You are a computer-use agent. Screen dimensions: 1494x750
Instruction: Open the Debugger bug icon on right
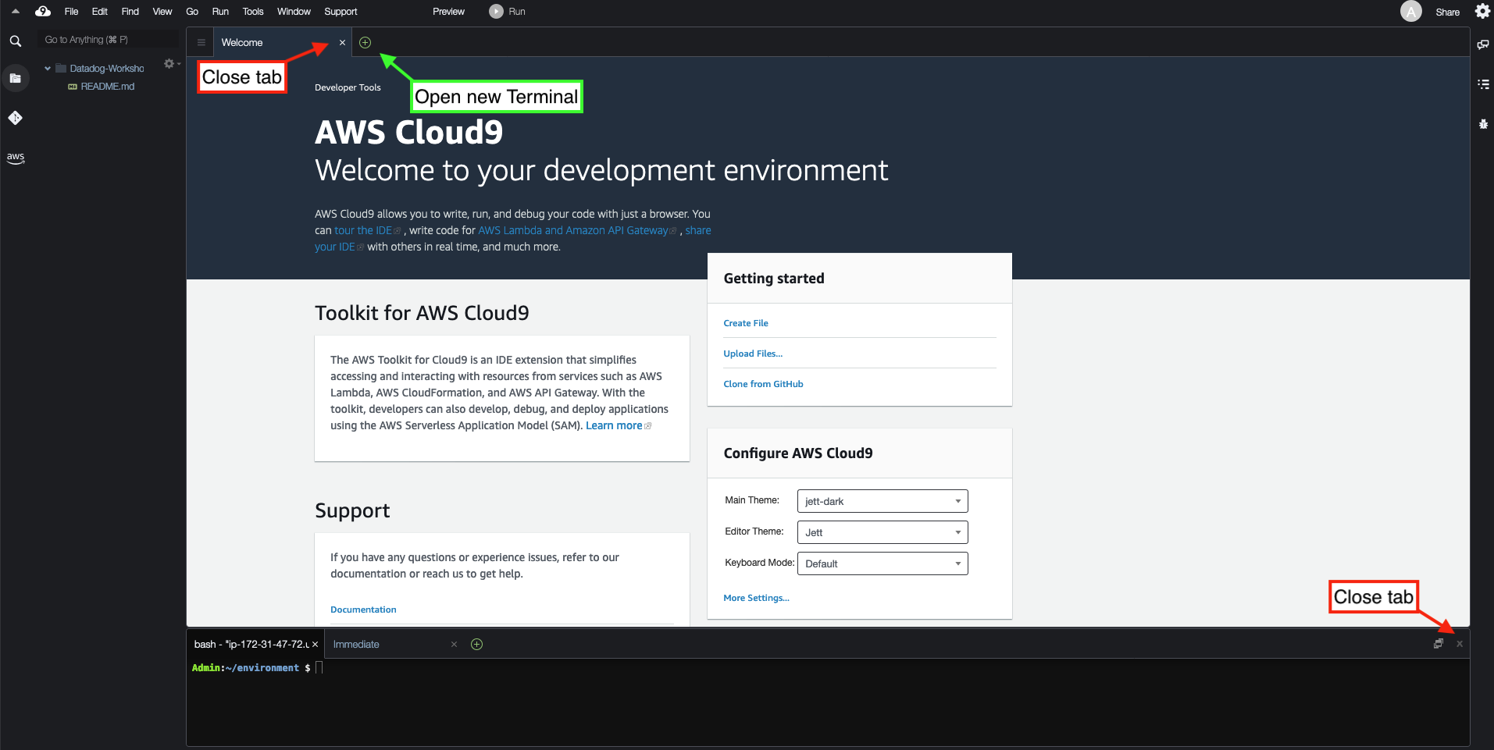click(x=1482, y=124)
